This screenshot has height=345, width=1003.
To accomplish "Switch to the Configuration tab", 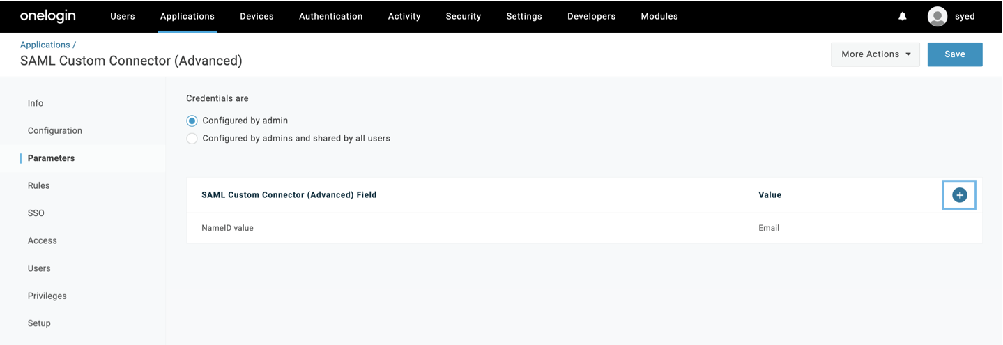I will point(55,130).
